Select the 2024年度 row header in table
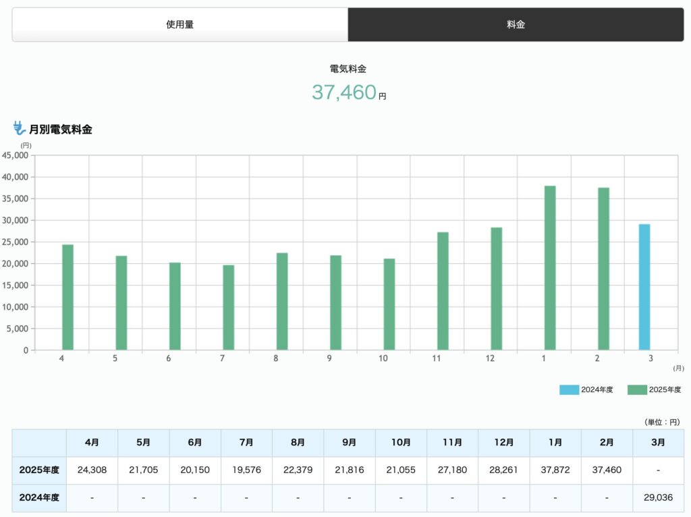The height and width of the screenshot is (517, 691). [39, 497]
